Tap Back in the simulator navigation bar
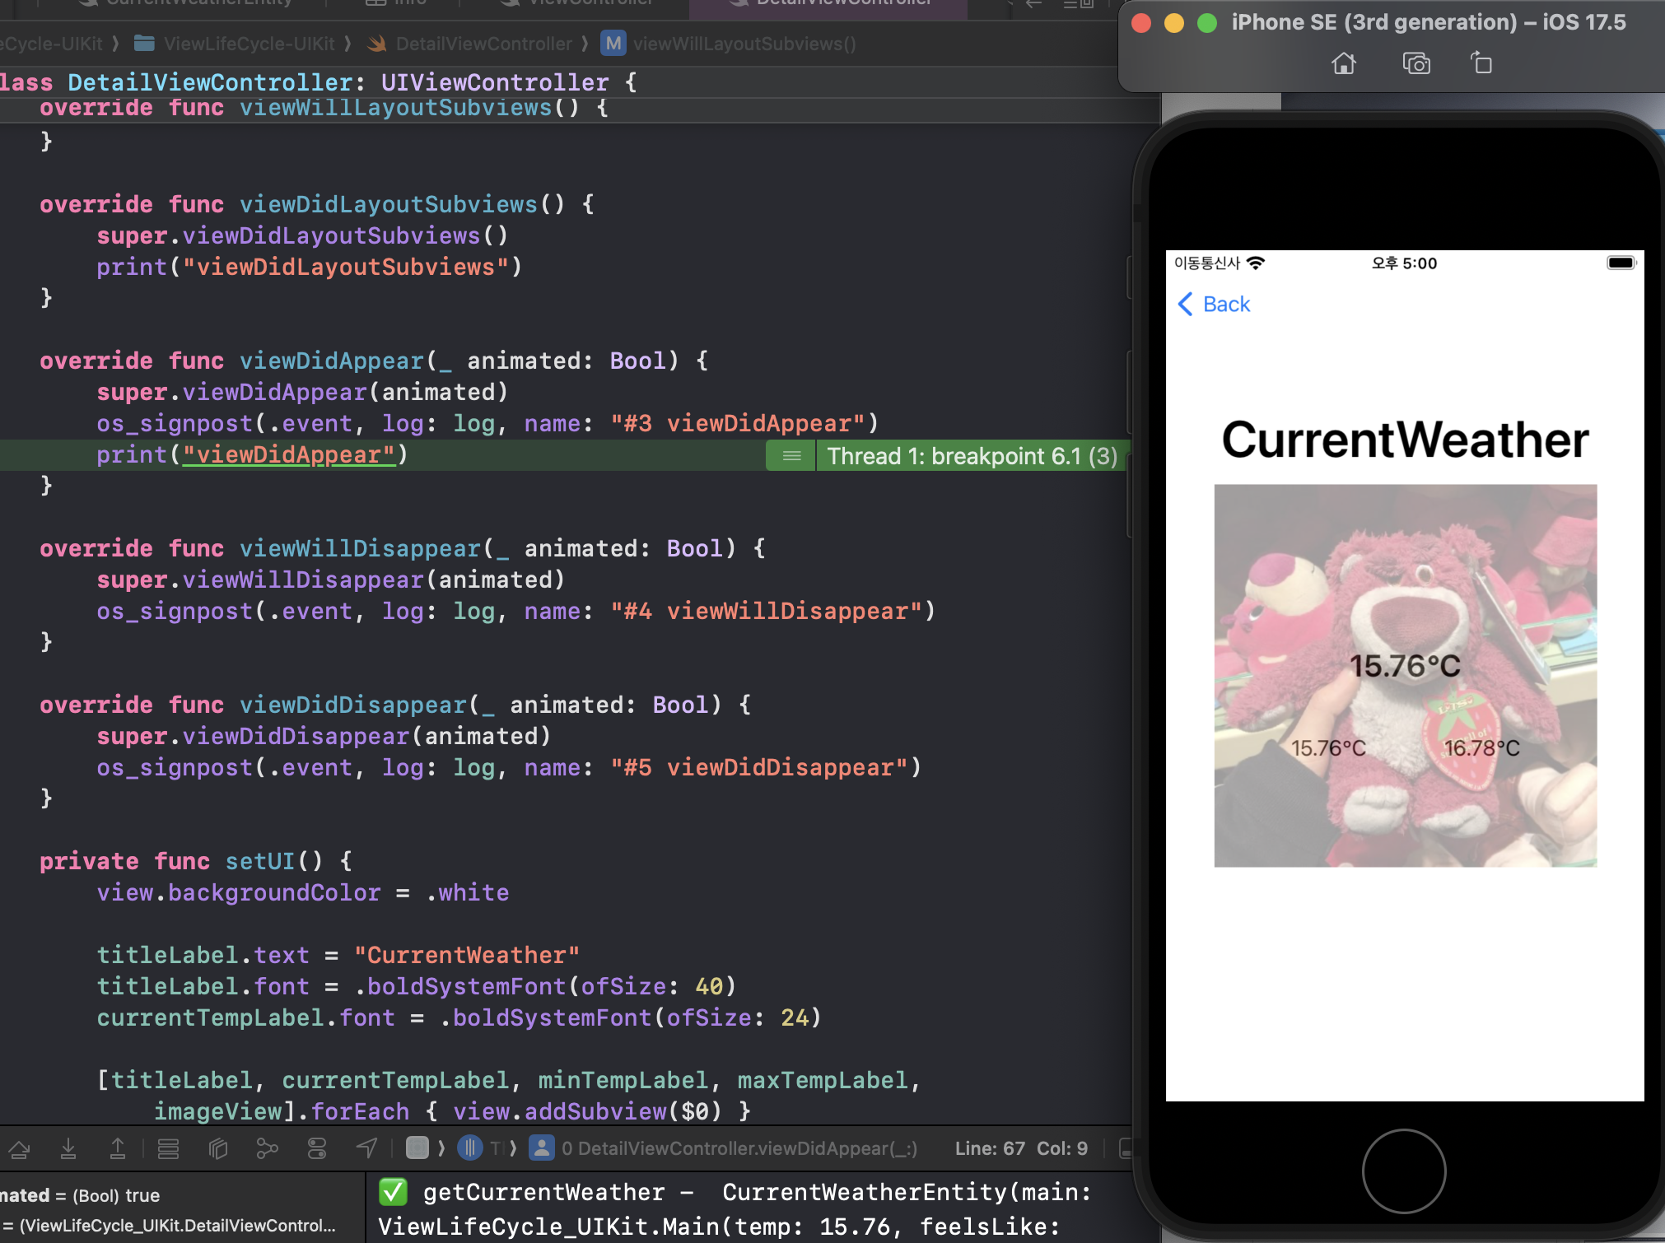Image resolution: width=1665 pixels, height=1243 pixels. 1215,305
